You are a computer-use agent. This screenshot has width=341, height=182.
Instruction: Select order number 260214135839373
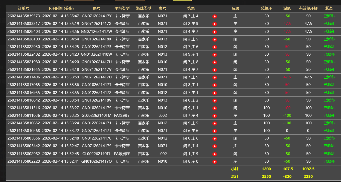tap(23, 16)
